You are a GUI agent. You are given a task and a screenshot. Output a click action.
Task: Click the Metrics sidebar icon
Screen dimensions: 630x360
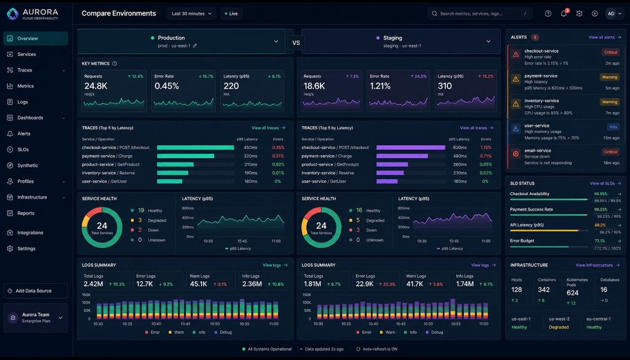point(10,86)
